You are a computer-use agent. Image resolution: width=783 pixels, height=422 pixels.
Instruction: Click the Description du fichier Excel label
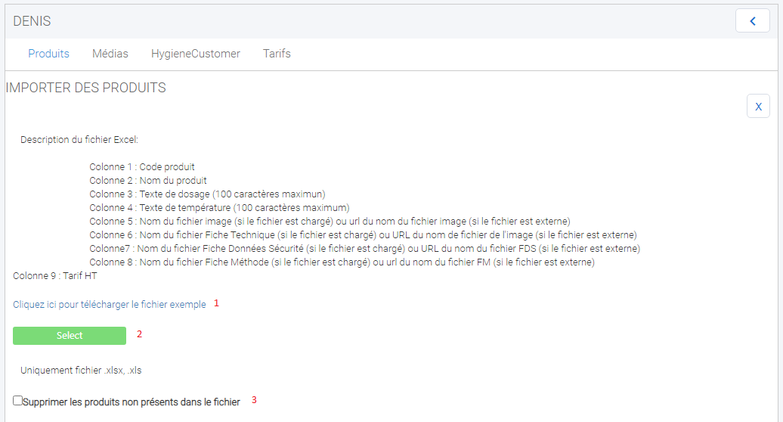click(79, 140)
